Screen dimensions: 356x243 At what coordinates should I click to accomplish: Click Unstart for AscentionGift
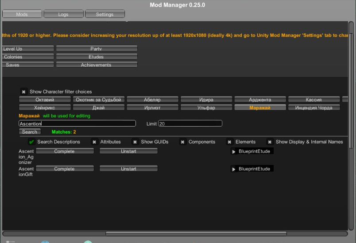coord(128,169)
